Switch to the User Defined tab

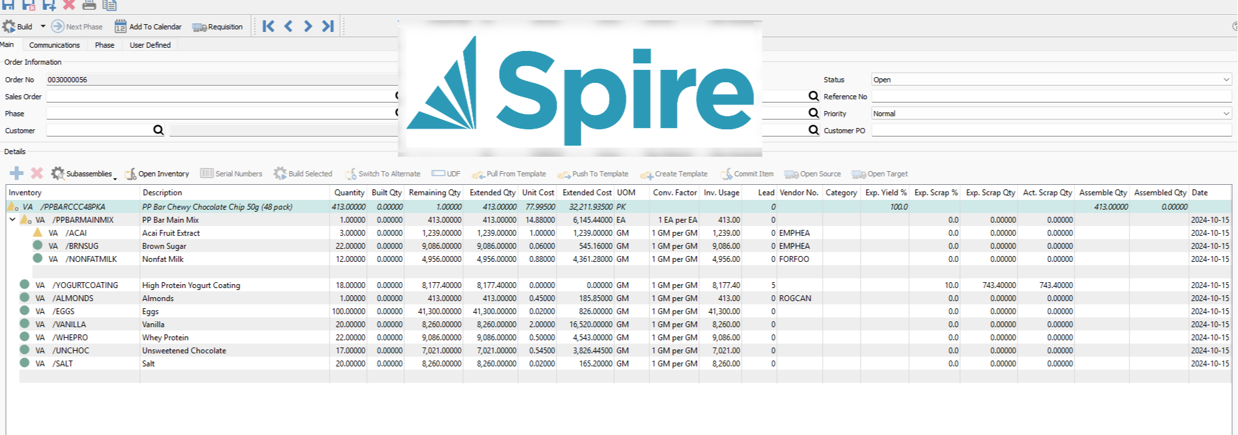150,45
